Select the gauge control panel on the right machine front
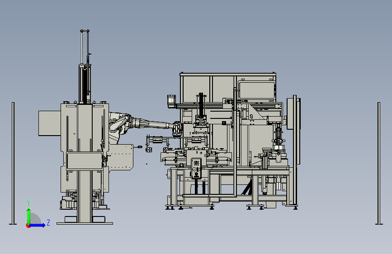Screen dimensions: 392x254 tap(196, 169)
